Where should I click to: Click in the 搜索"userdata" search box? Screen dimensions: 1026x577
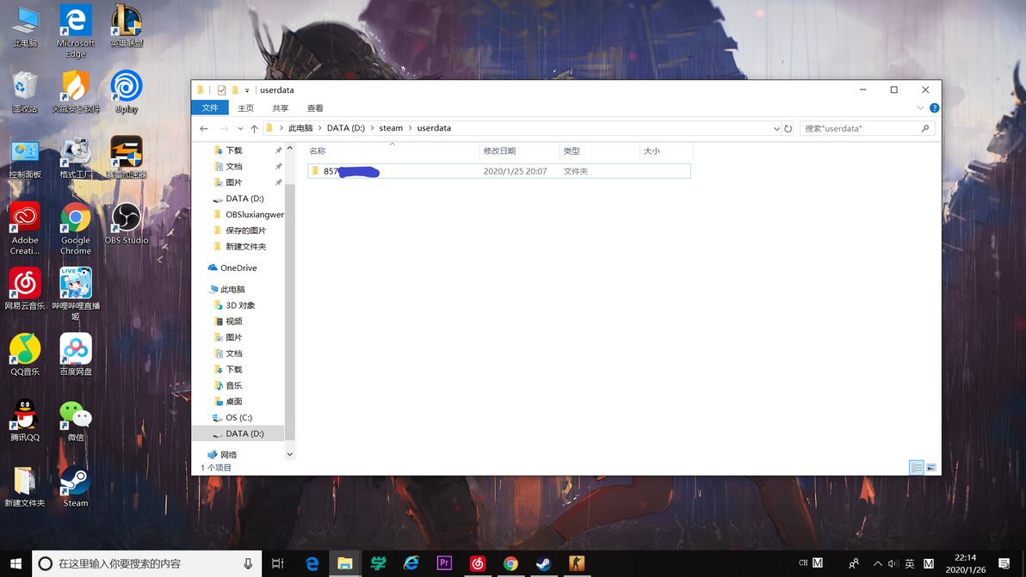(859, 128)
